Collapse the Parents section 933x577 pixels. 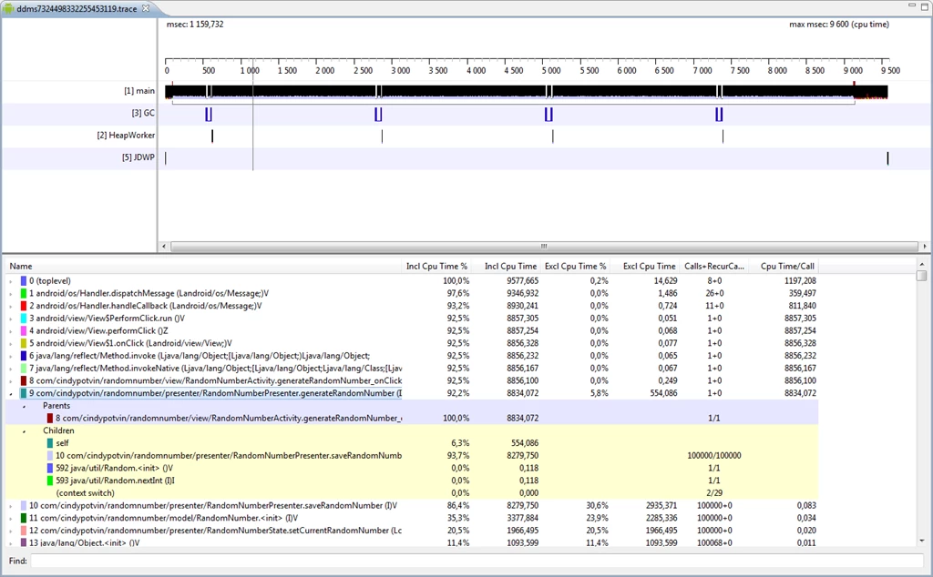(24, 406)
